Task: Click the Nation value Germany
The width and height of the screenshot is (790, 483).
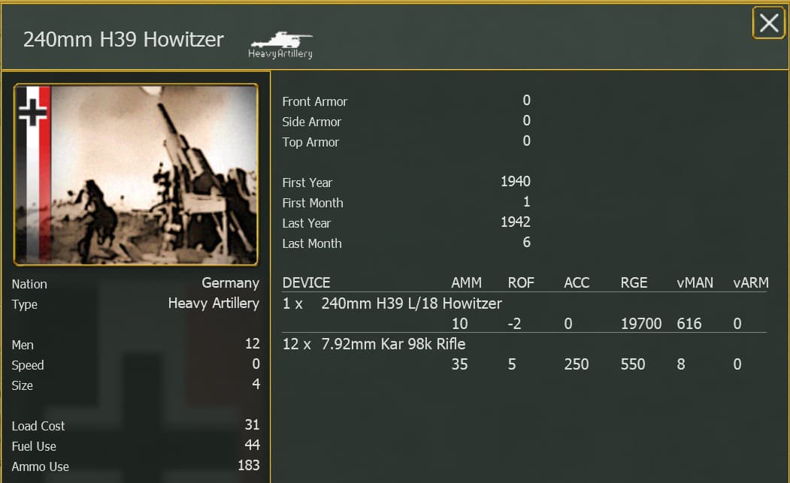Action: [230, 283]
